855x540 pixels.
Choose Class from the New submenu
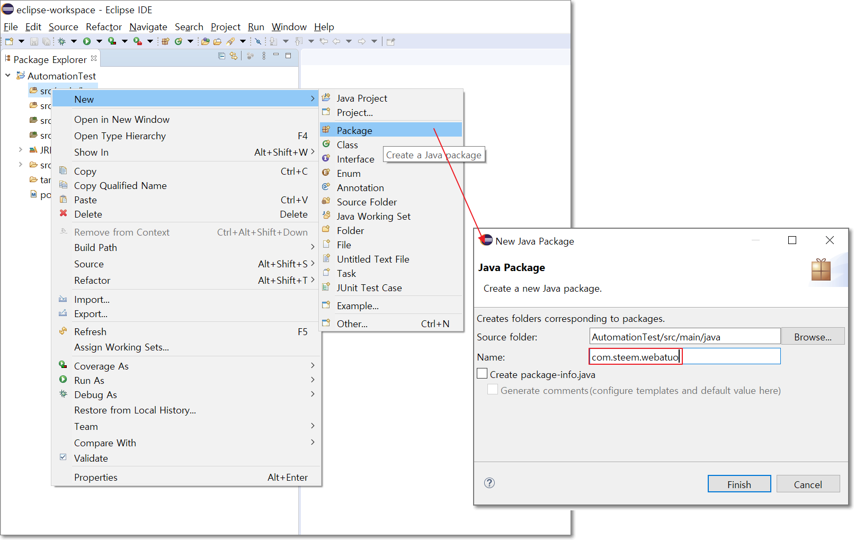[391, 145]
